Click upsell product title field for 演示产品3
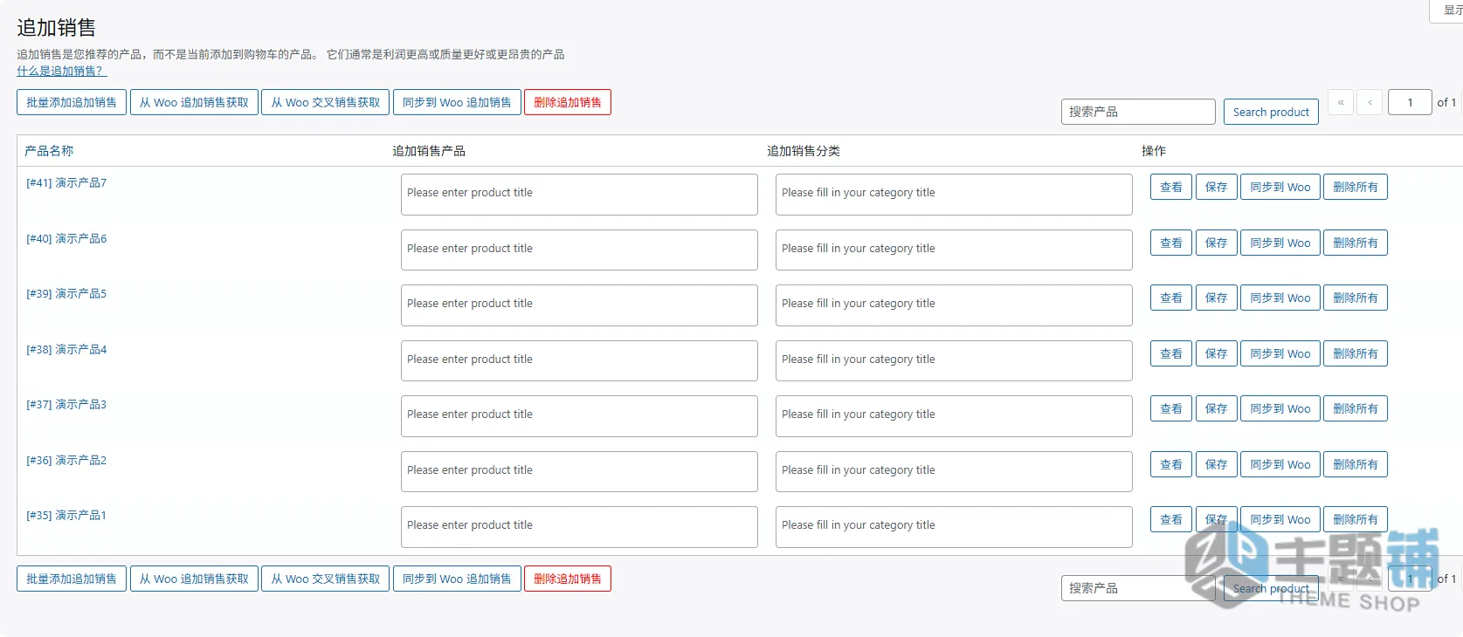The height and width of the screenshot is (637, 1463). click(x=579, y=416)
